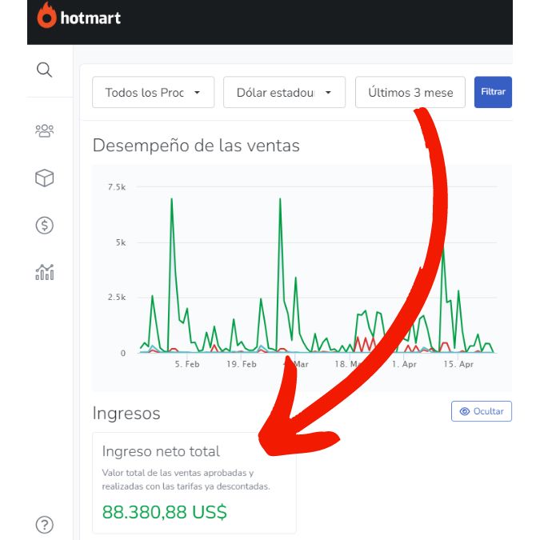The height and width of the screenshot is (540, 540).
Task: Click the tall green peak near 5. Feb
Action: pyautogui.click(x=171, y=200)
